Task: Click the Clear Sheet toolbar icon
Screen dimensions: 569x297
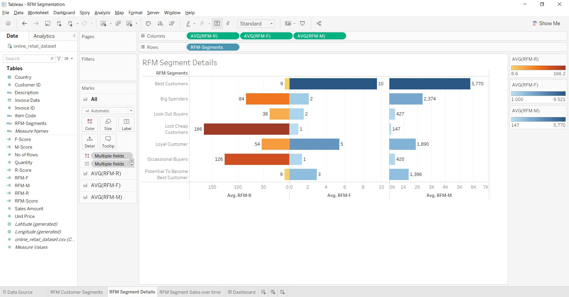Action: point(130,23)
